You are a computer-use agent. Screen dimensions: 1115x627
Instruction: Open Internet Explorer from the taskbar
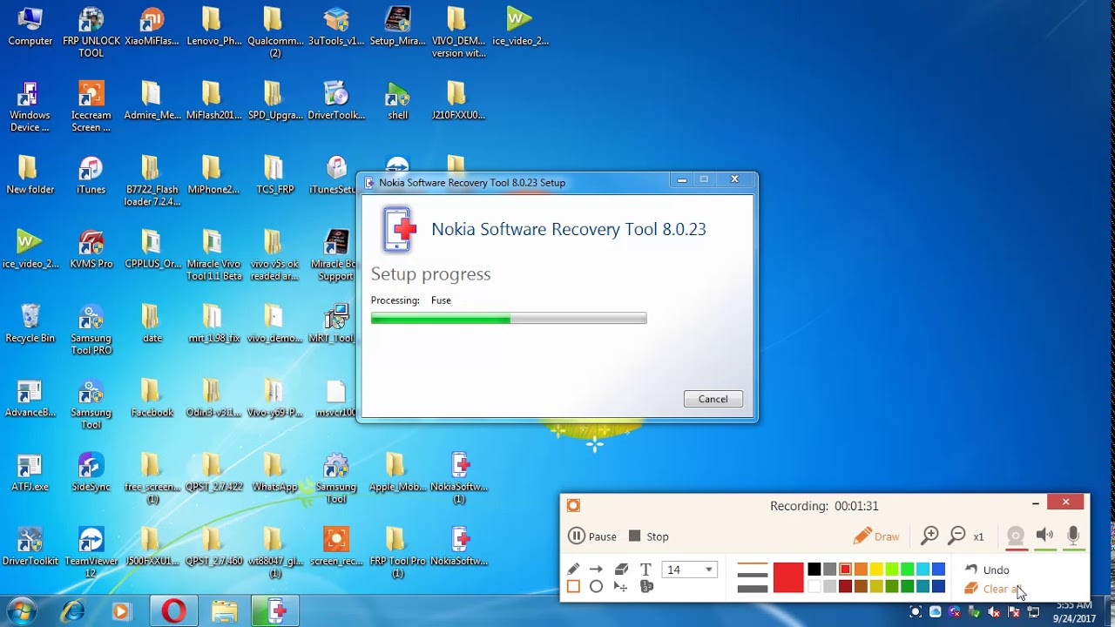coord(72,612)
